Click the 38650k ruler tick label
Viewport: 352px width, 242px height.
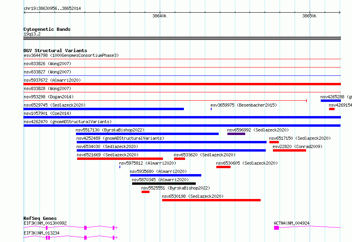[x=309, y=16]
